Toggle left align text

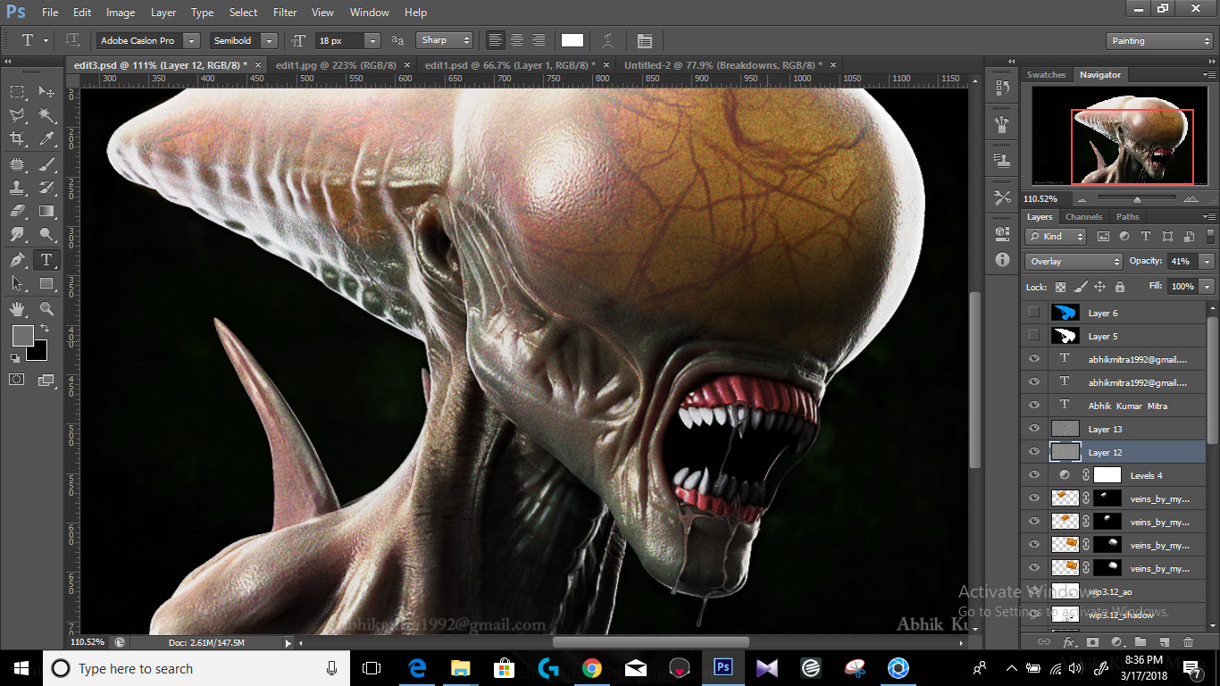(x=496, y=40)
